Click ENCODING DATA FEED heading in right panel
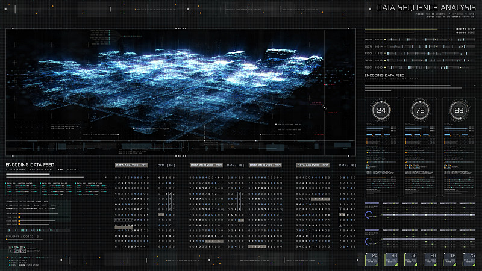The image size is (482, 271). point(384,75)
